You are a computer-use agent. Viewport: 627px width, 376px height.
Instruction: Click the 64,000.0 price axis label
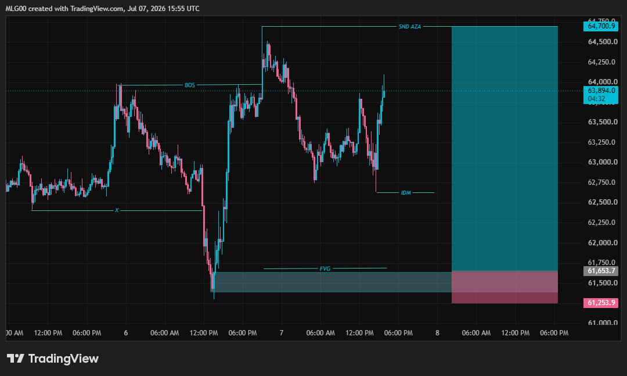(x=603, y=82)
